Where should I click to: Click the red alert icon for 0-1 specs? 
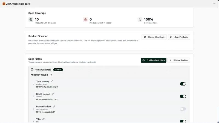[85, 19]
